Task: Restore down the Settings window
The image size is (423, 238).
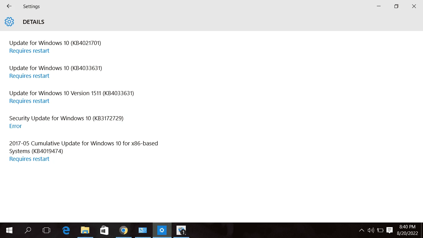Action: pyautogui.click(x=396, y=6)
